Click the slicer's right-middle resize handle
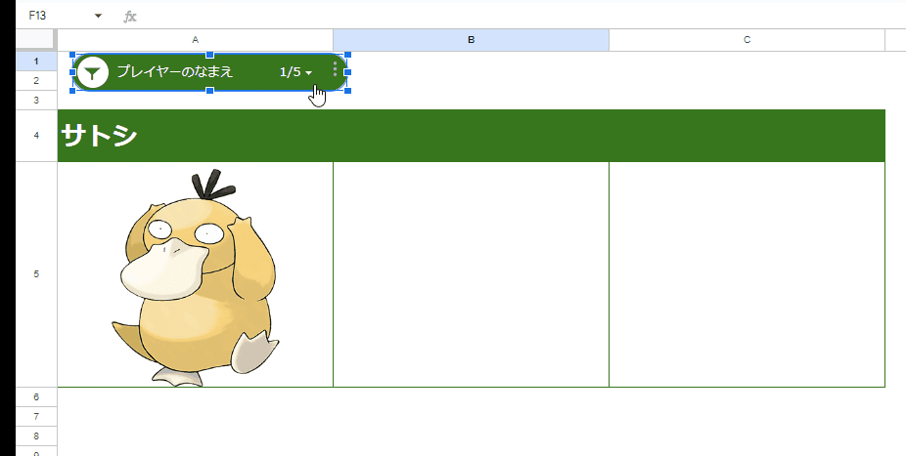906x456 pixels. coord(347,72)
